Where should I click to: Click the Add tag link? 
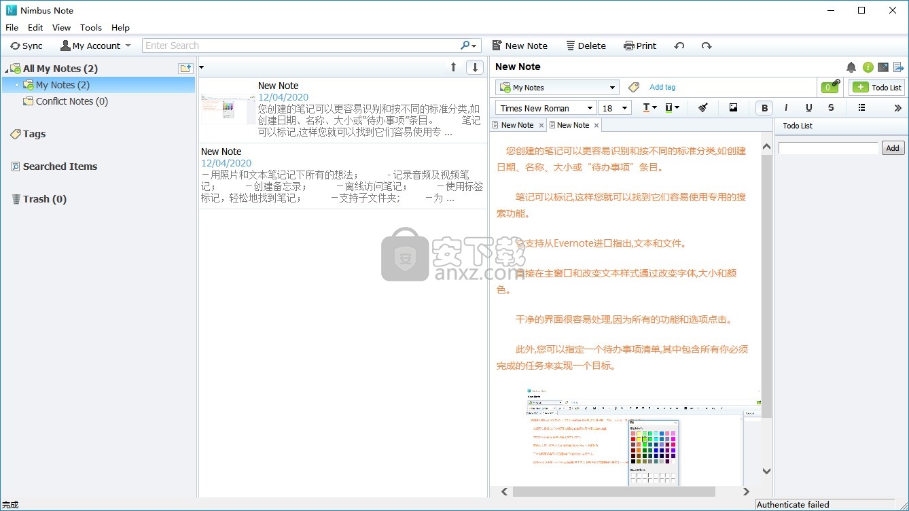(x=662, y=87)
